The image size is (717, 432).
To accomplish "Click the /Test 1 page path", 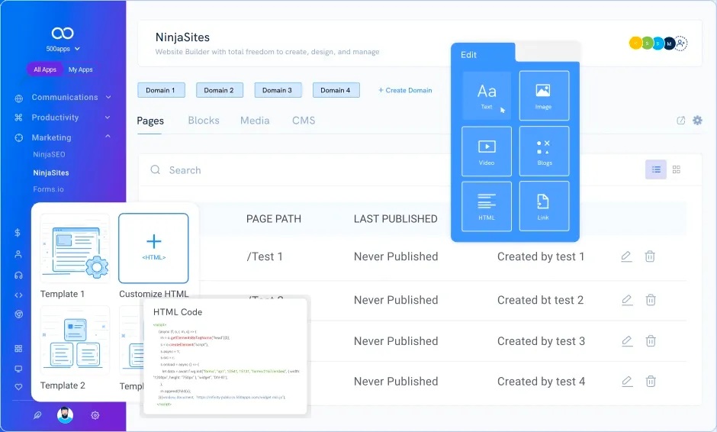I will point(265,256).
